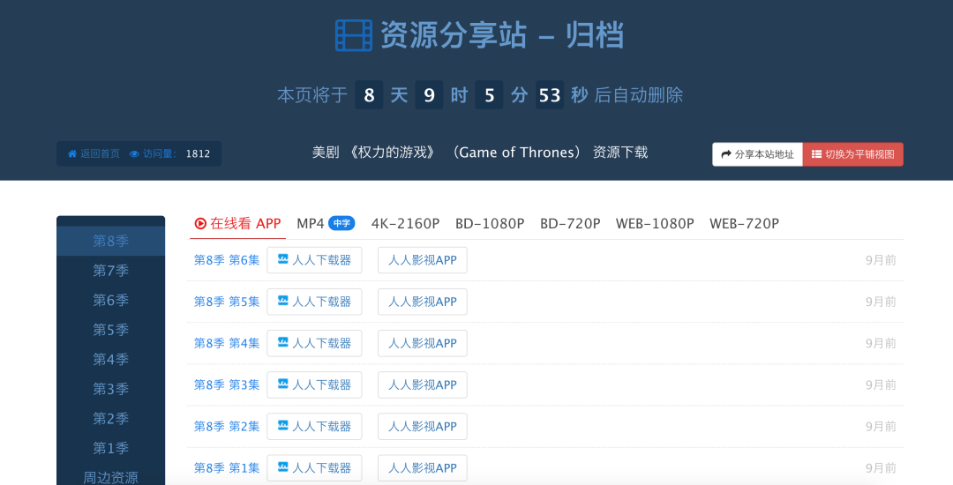Viewport: 953px width, 485px height.
Task: Click downloader icon in 第8季 第5集 row
Action: (x=282, y=301)
